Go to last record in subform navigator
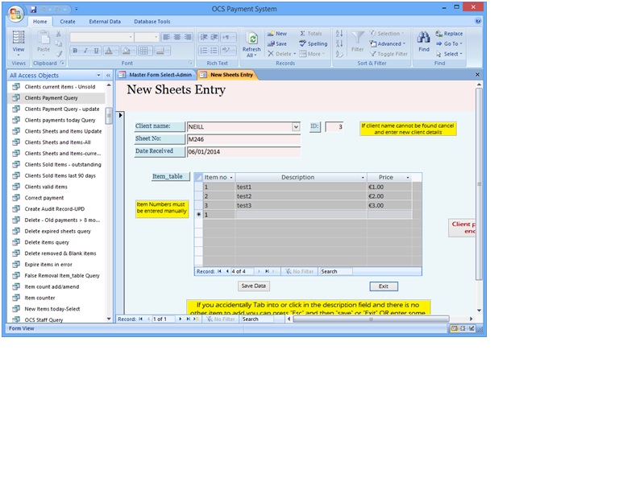 [x=267, y=271]
